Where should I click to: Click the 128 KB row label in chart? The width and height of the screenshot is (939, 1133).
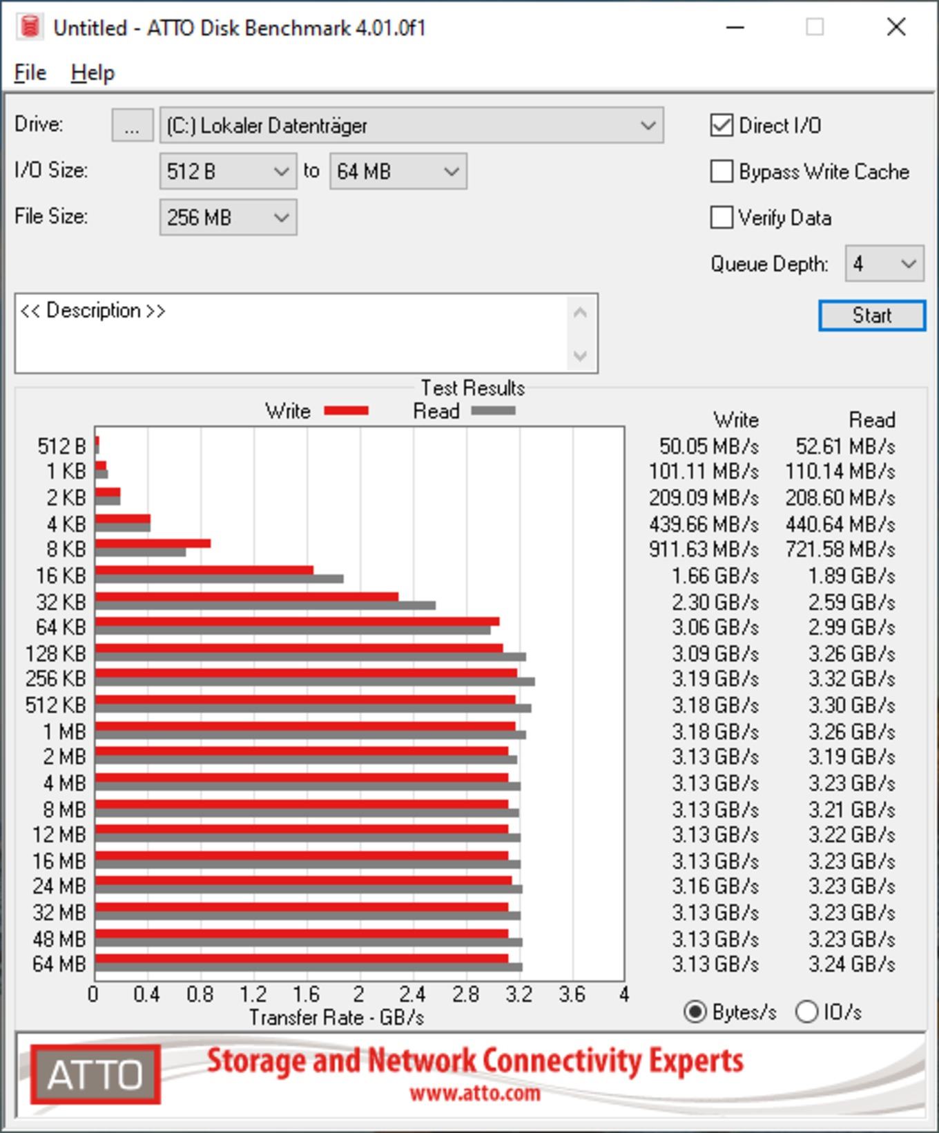(x=55, y=654)
